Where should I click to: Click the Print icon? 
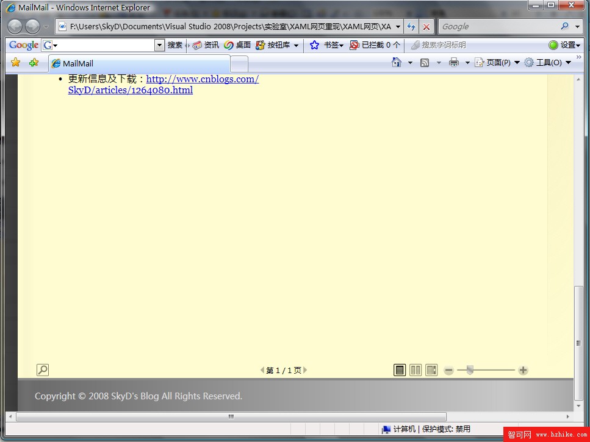[453, 62]
